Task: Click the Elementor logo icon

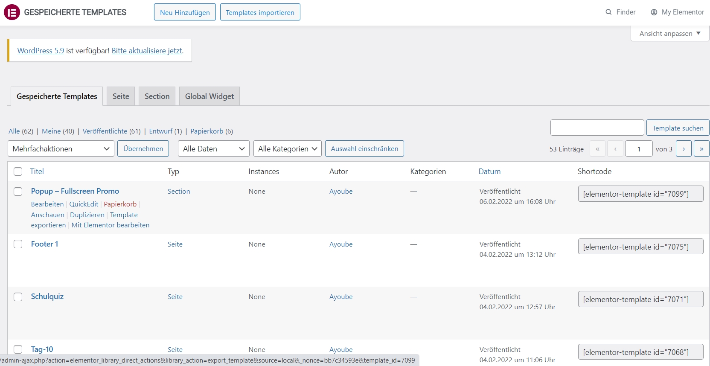Action: coord(12,12)
